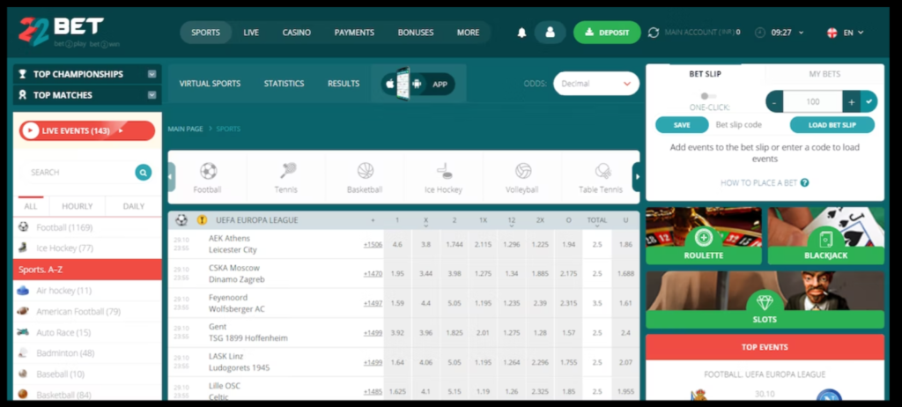Switch to the My Bets tab
Viewport: 902px width, 407px height.
point(824,74)
